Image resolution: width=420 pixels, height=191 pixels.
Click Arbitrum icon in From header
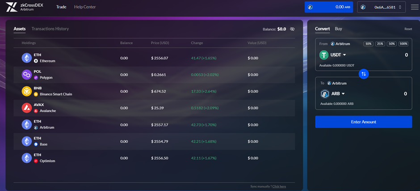click(332, 44)
